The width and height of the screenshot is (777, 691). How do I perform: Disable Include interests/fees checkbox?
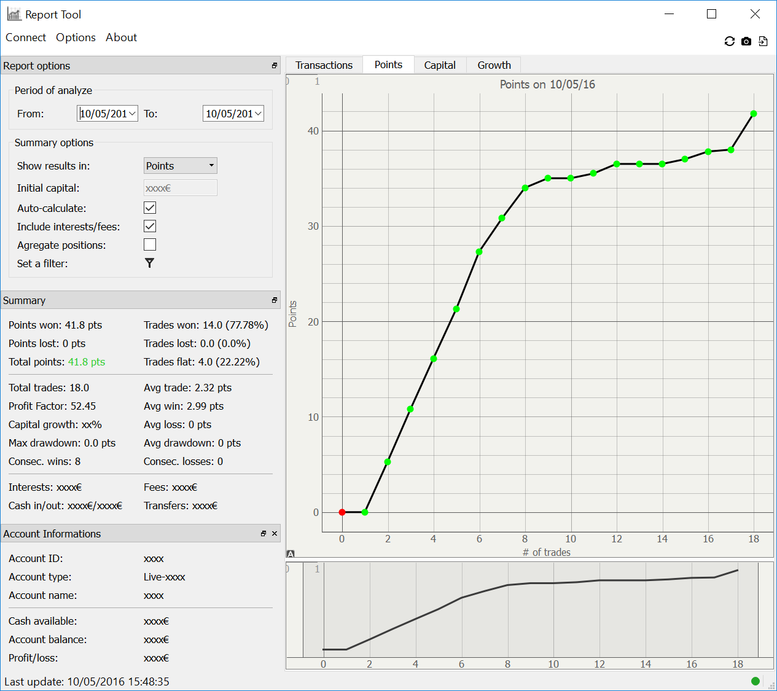tap(150, 226)
